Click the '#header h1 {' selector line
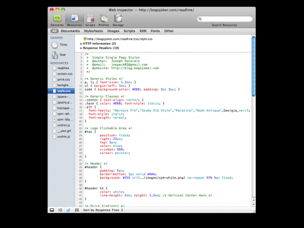Screen dimensions: 304x228 96,188
